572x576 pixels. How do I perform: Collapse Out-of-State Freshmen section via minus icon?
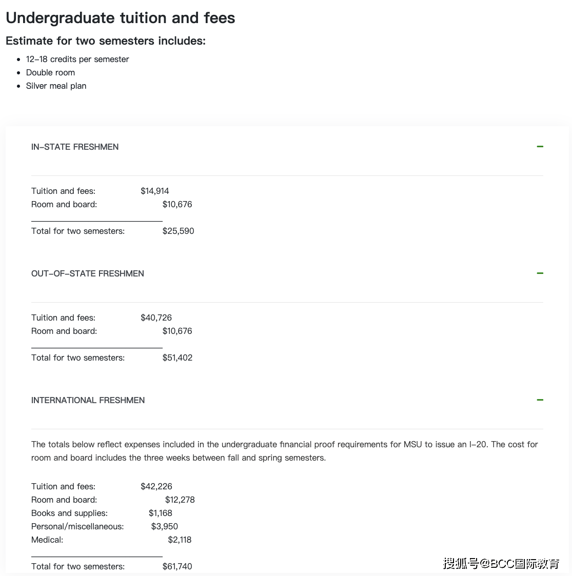click(x=540, y=273)
